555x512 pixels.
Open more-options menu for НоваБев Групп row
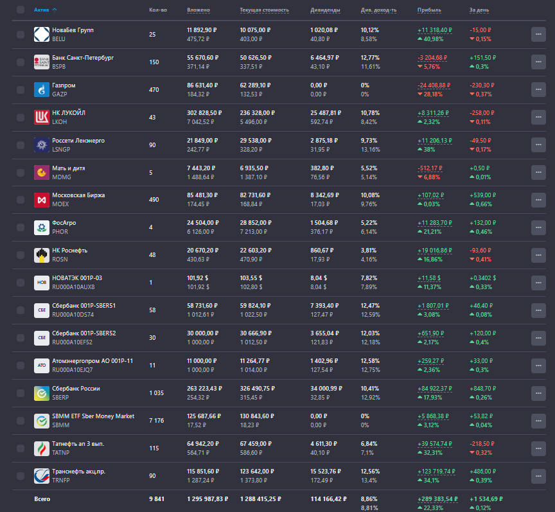[x=538, y=34]
